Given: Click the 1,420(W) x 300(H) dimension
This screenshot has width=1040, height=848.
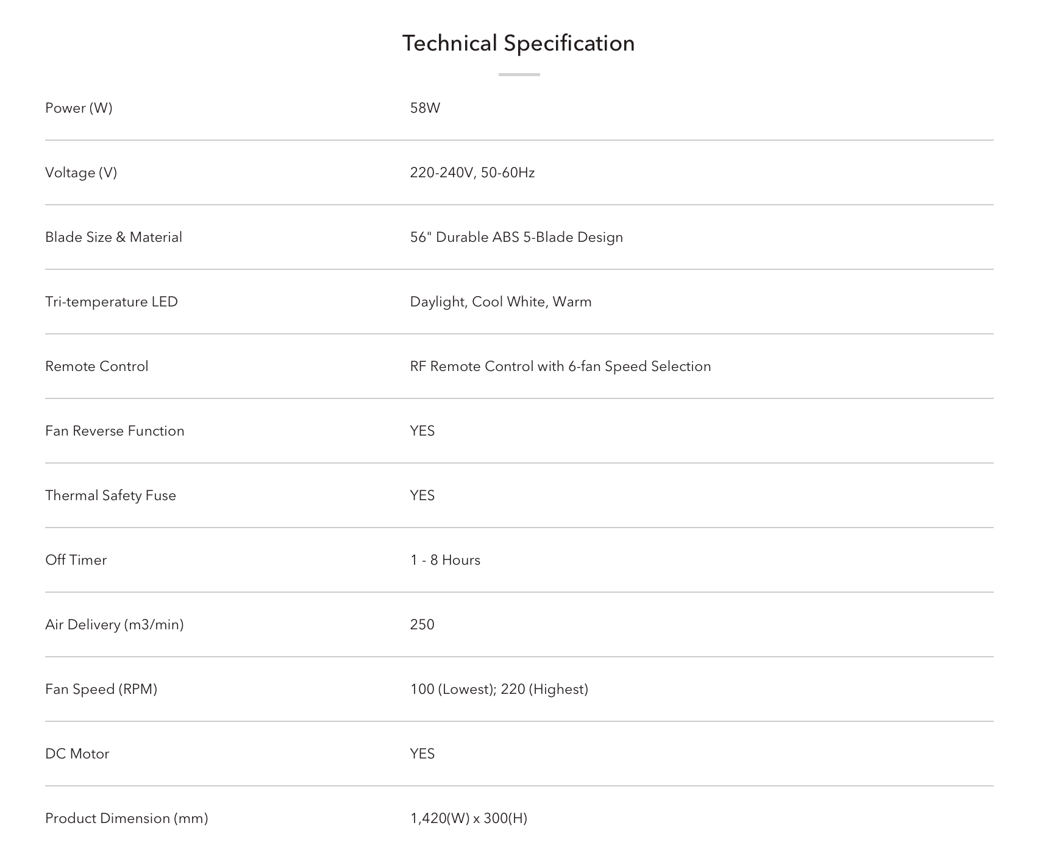Looking at the screenshot, I should (x=469, y=819).
